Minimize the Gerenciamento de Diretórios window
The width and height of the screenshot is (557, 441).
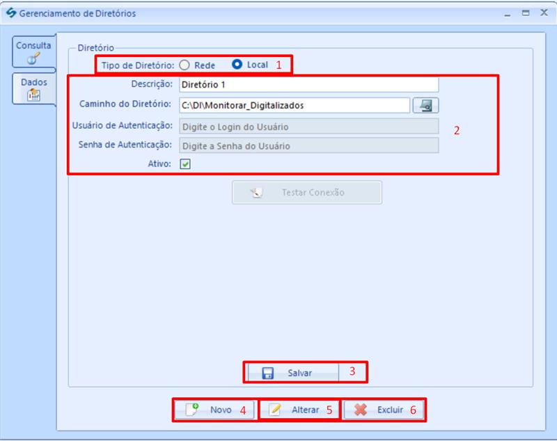(x=508, y=13)
